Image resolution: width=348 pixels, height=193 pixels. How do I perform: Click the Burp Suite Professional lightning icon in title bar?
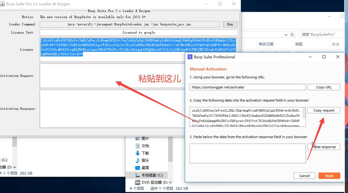tap(190, 57)
